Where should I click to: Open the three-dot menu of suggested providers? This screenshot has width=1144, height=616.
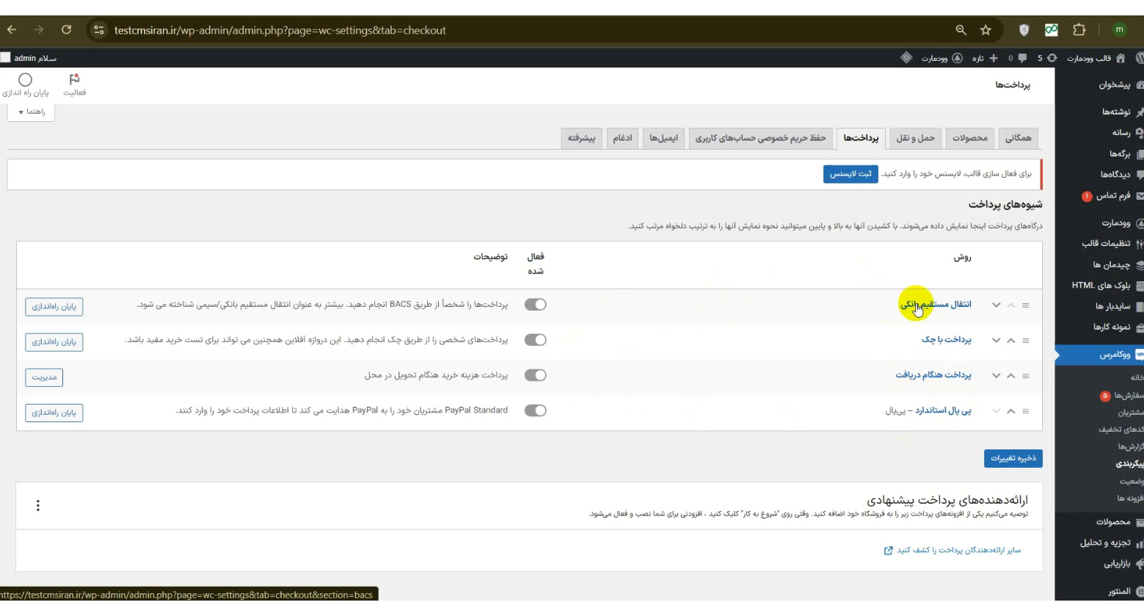tap(38, 505)
